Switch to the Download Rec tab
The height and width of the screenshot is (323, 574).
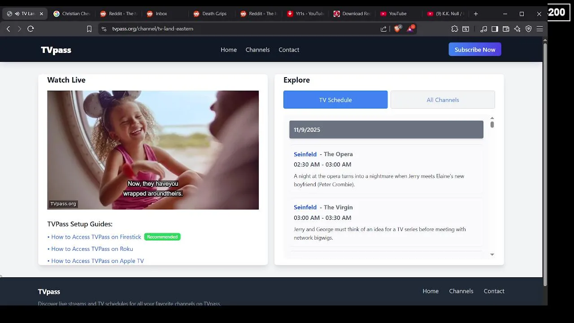click(352, 14)
